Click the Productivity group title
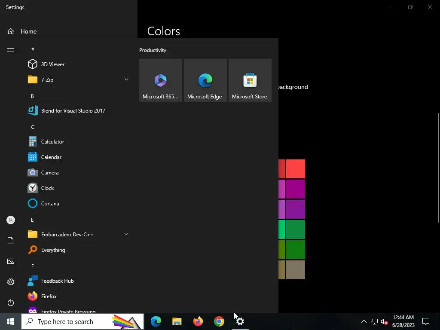 (153, 50)
